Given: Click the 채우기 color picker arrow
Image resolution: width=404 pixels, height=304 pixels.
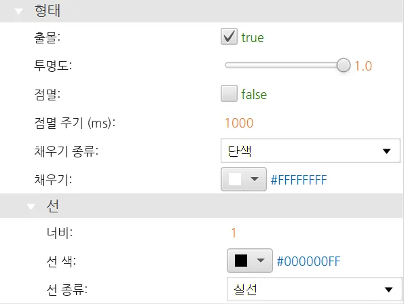Looking at the screenshot, I should pyautogui.click(x=255, y=179).
